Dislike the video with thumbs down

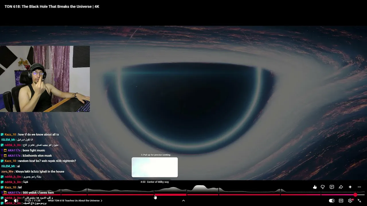pos(323,187)
